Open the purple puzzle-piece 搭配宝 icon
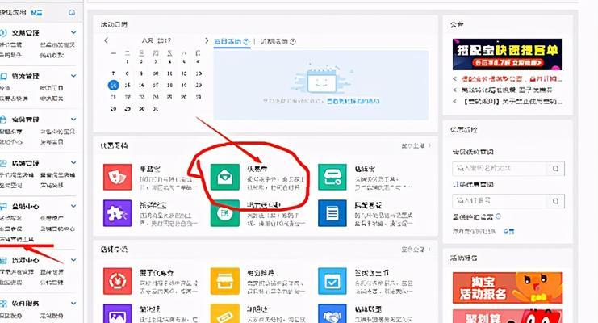 tap(118, 213)
